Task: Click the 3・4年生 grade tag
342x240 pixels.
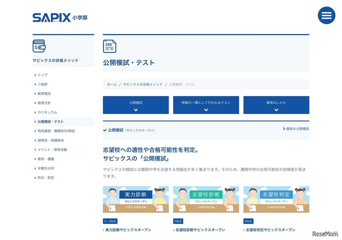Action: tap(110, 221)
